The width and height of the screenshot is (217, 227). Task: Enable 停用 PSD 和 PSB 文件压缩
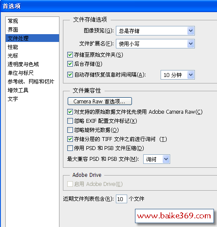point(70,148)
